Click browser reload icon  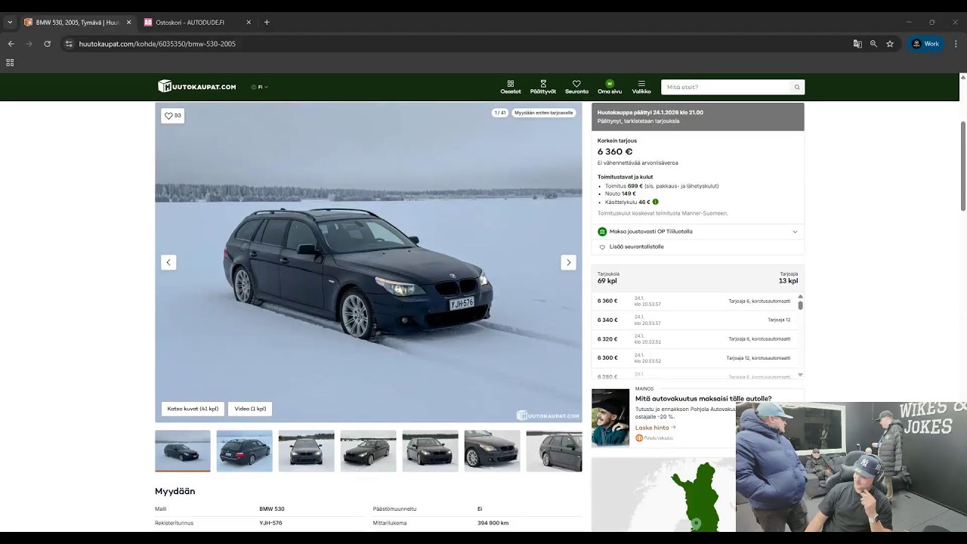click(x=47, y=44)
